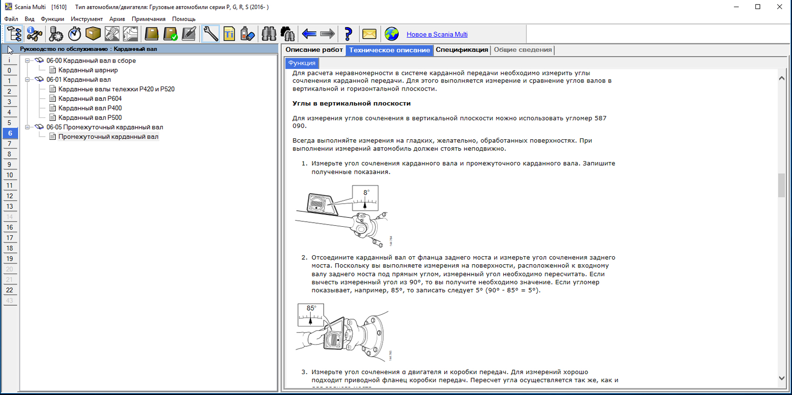Select Карданный вал P604 in tree
This screenshot has width=792, height=395.
[x=90, y=99]
